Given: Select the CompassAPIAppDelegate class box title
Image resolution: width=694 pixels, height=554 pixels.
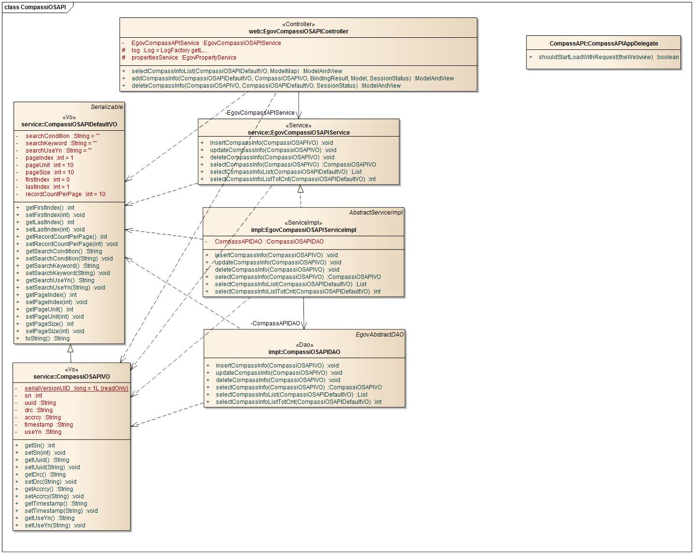Looking at the screenshot, I should [603, 43].
